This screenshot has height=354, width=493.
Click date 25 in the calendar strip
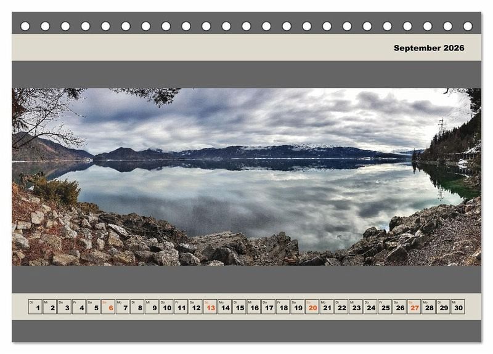tap(385, 307)
